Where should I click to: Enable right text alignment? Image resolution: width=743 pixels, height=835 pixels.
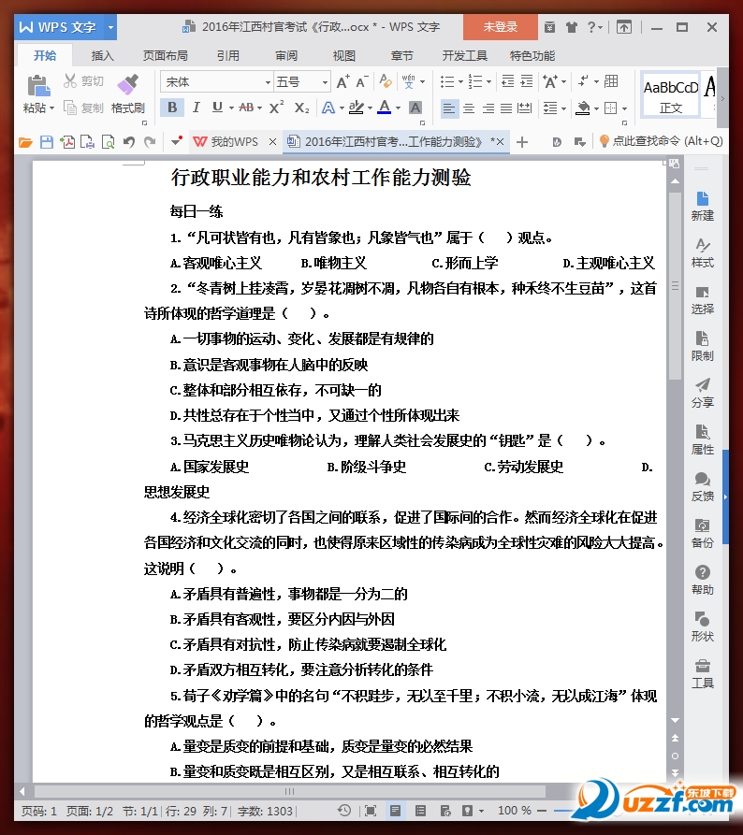tap(488, 108)
